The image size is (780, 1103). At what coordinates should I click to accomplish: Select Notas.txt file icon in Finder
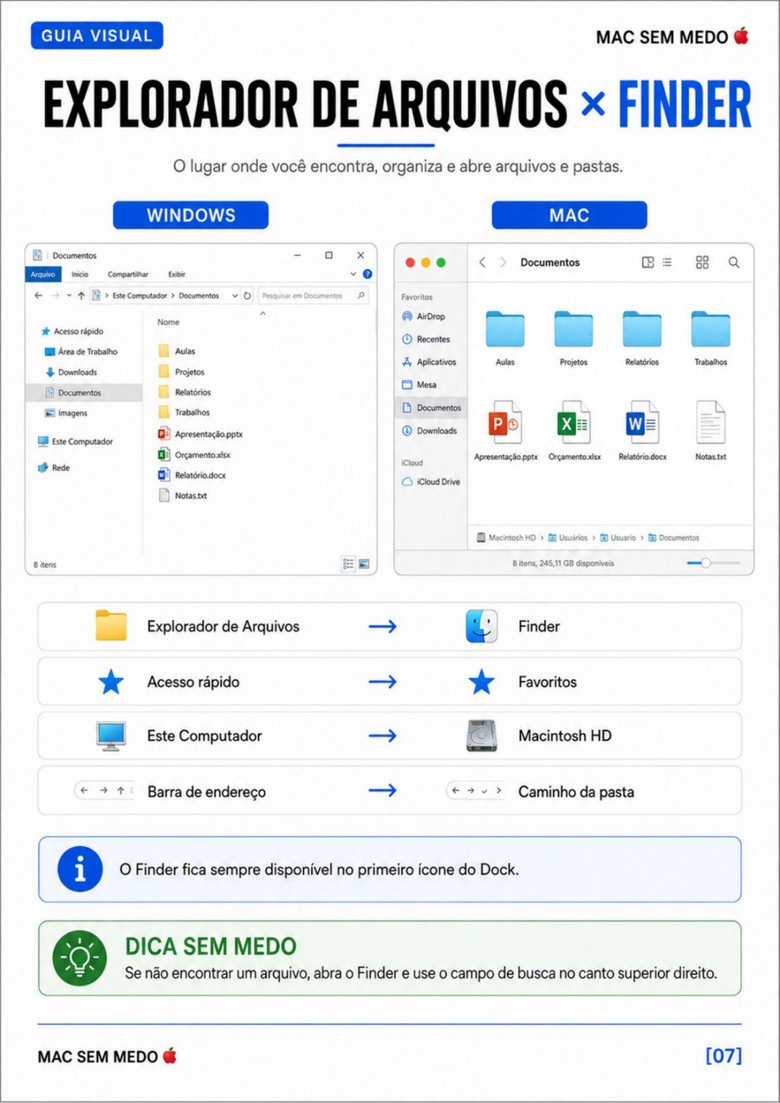point(711,422)
